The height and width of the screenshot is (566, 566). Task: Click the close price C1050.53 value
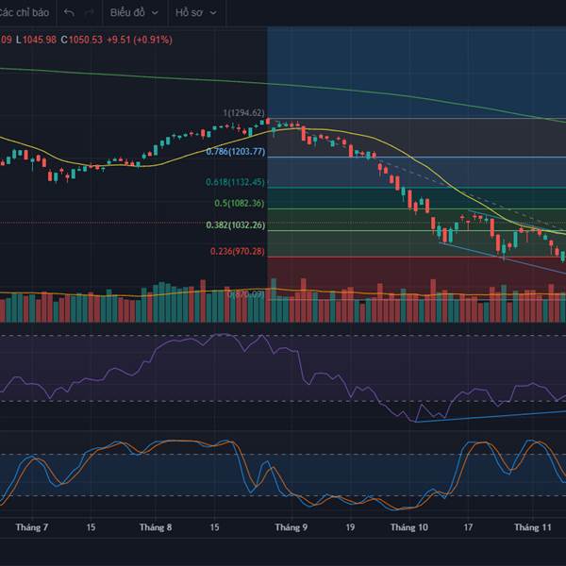81,40
